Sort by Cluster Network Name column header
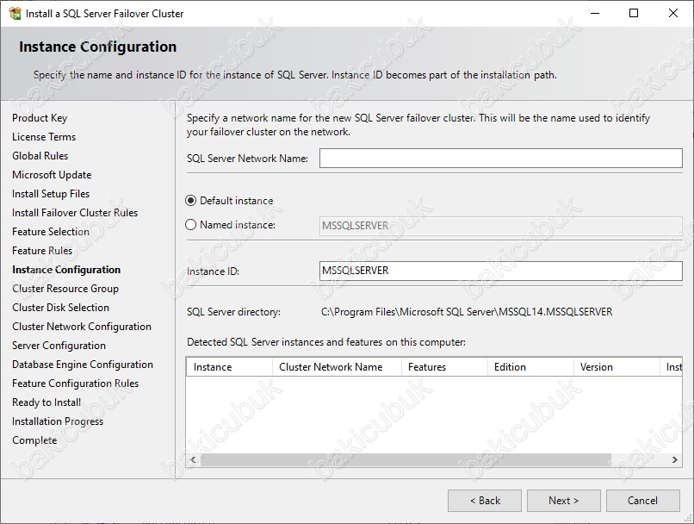Screen dimensions: 694x524 [x=337, y=367]
